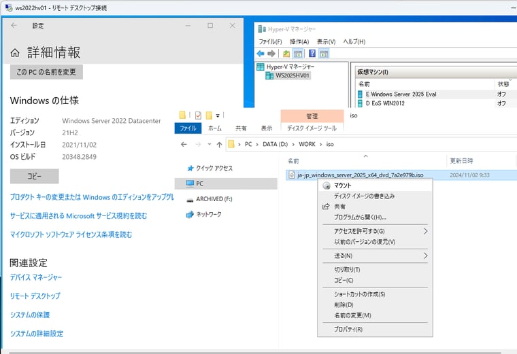This screenshot has width=517, height=354.
Task: Select PC in Explorer navigation pane
Action: pyautogui.click(x=226, y=183)
